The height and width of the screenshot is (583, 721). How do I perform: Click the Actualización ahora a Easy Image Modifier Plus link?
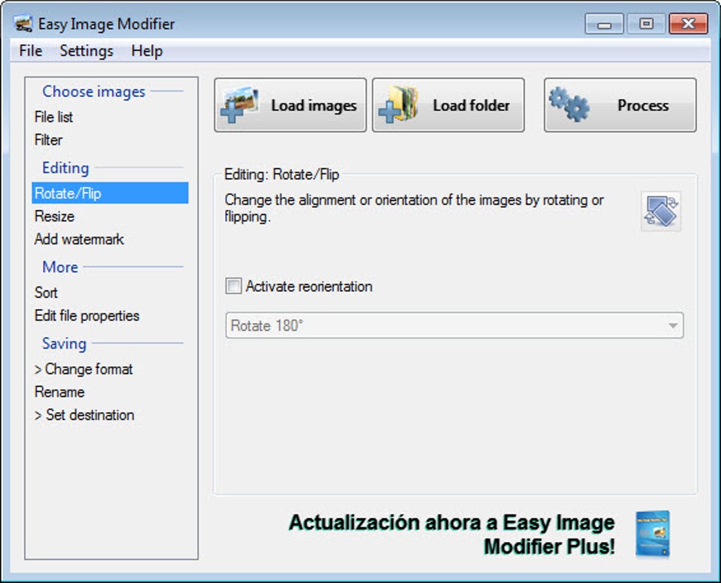pos(452,535)
